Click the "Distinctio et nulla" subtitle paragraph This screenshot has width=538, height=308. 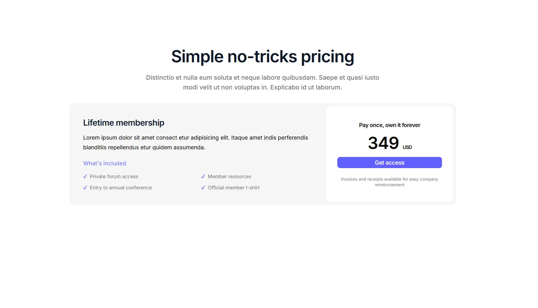[x=263, y=82]
